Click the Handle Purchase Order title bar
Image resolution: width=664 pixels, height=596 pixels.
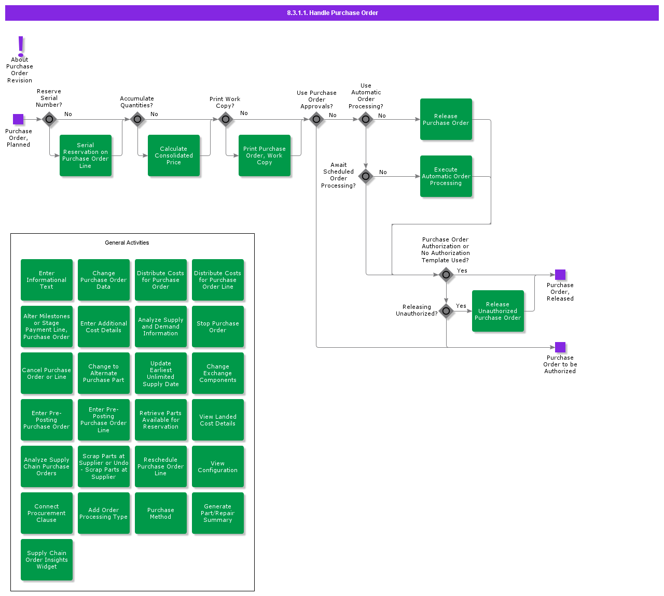pos(332,13)
